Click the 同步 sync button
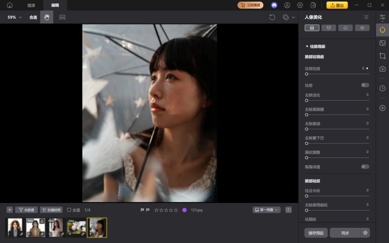The image size is (389, 243). click(x=345, y=233)
